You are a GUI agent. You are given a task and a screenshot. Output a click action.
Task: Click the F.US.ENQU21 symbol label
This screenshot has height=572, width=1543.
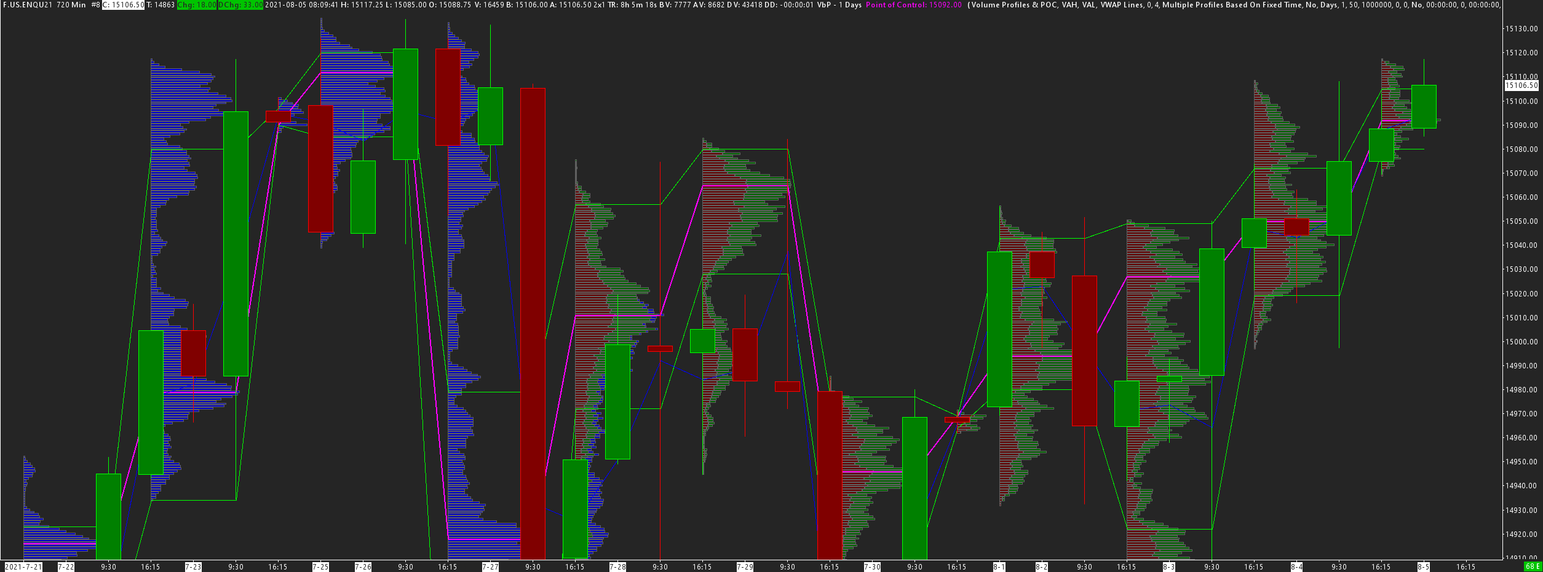coord(26,5)
